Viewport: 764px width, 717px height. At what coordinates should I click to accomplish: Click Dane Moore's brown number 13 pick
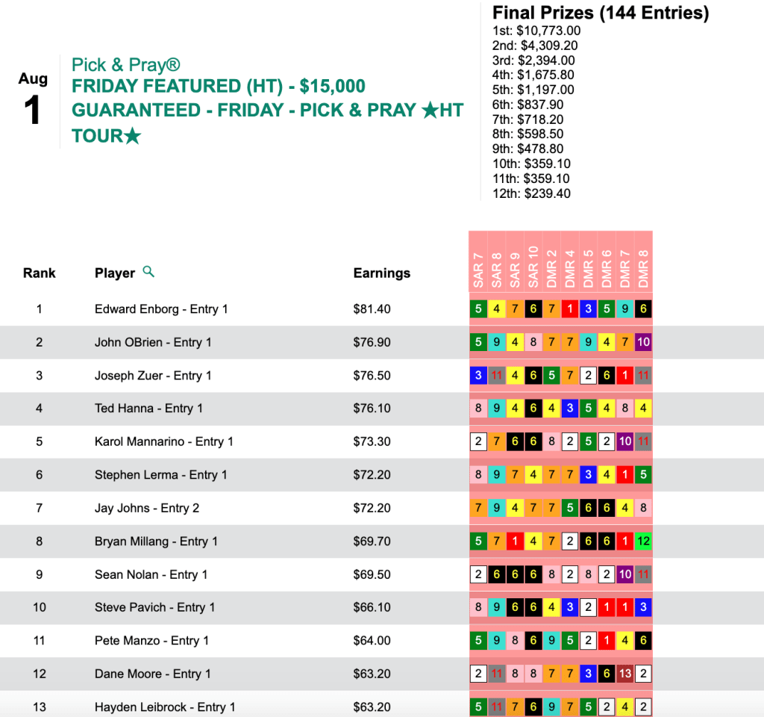tap(624, 673)
